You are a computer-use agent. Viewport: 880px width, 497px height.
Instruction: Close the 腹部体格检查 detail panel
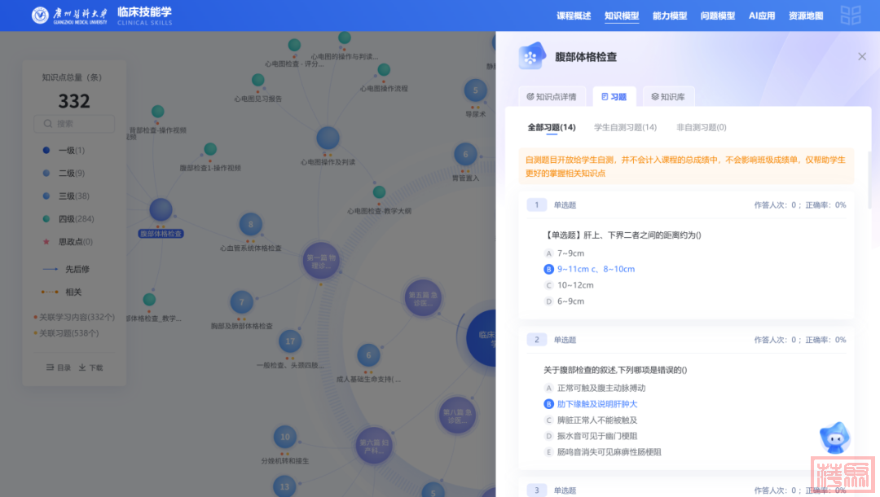pyautogui.click(x=861, y=56)
